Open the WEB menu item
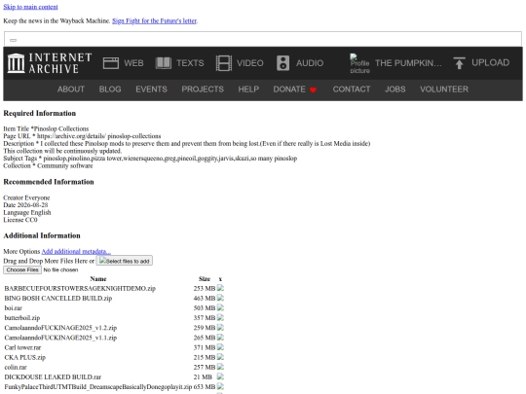 tap(133, 63)
